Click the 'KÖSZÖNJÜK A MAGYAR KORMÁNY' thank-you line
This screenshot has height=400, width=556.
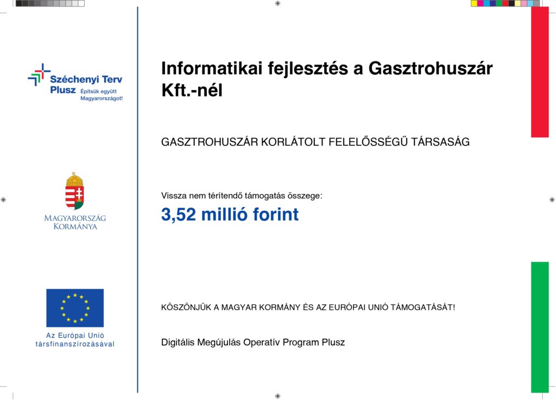point(308,307)
